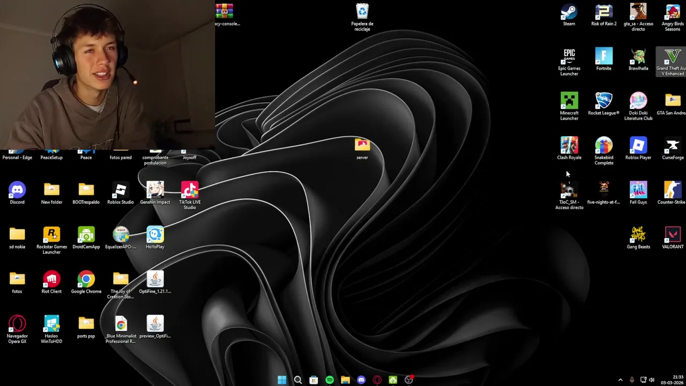The width and height of the screenshot is (686, 386).
Task: Click Rockstar Games Launcher icon
Action: 51,240
